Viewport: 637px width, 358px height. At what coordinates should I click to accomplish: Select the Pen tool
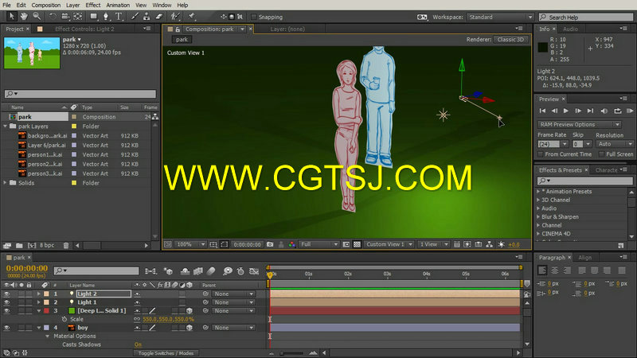pos(106,17)
